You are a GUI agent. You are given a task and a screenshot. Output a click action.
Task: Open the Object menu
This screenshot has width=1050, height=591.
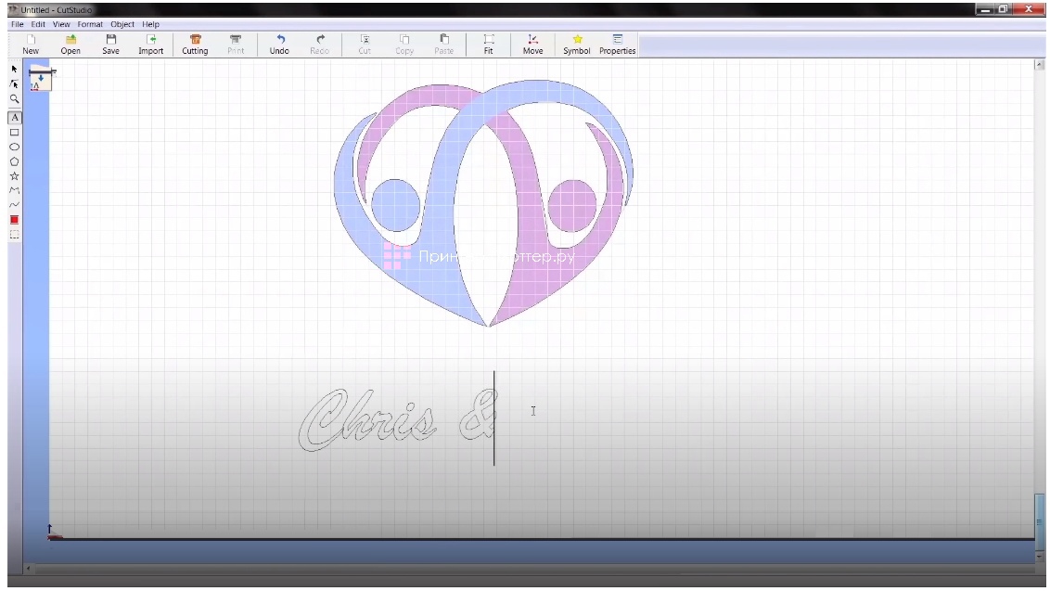click(x=122, y=24)
